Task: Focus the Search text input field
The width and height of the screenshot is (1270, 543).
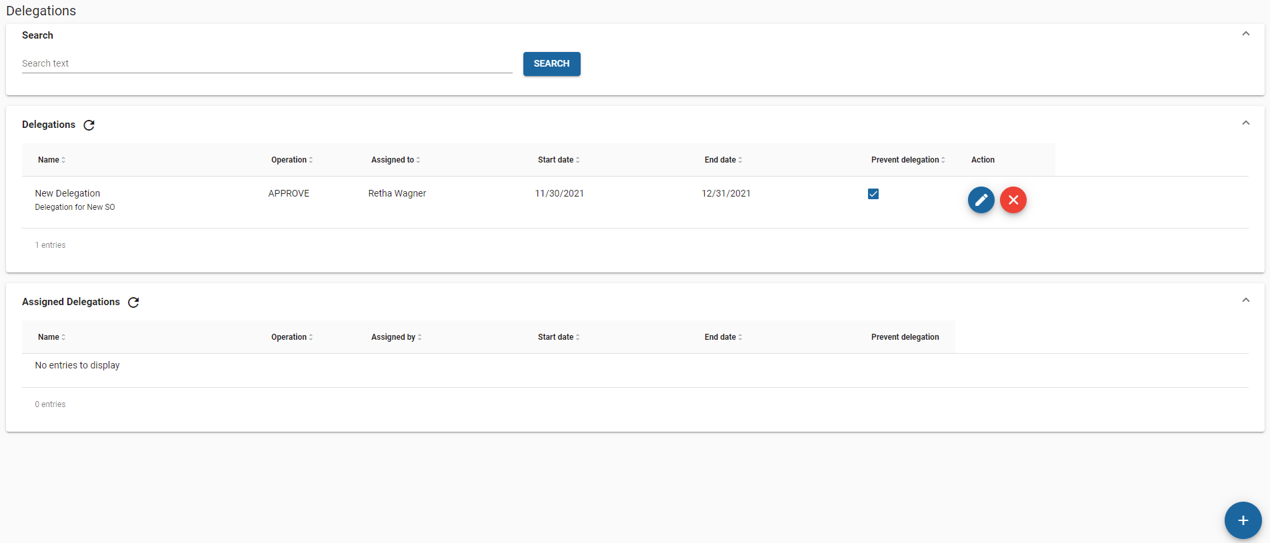Action: tap(267, 64)
